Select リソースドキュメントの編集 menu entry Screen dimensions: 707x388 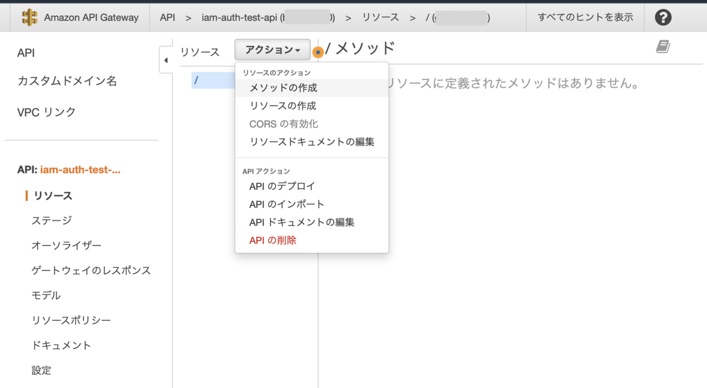312,142
